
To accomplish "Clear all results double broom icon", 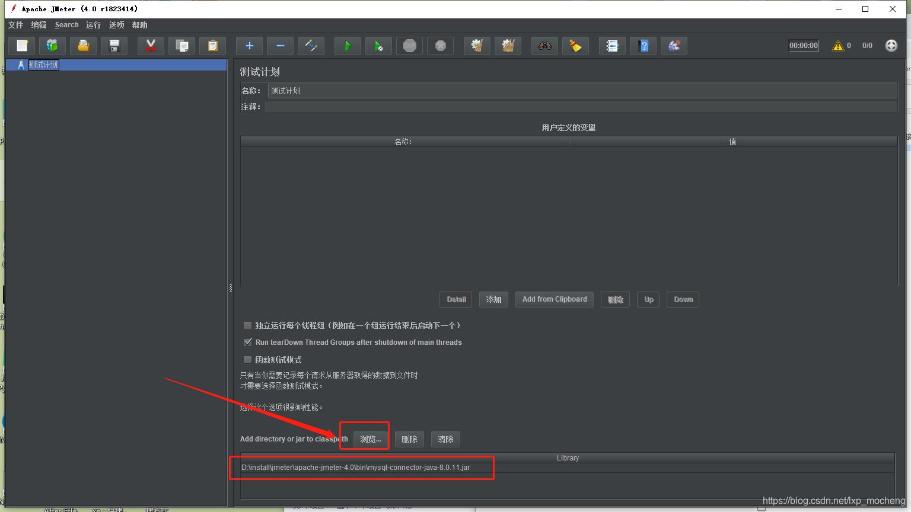I will click(x=508, y=46).
